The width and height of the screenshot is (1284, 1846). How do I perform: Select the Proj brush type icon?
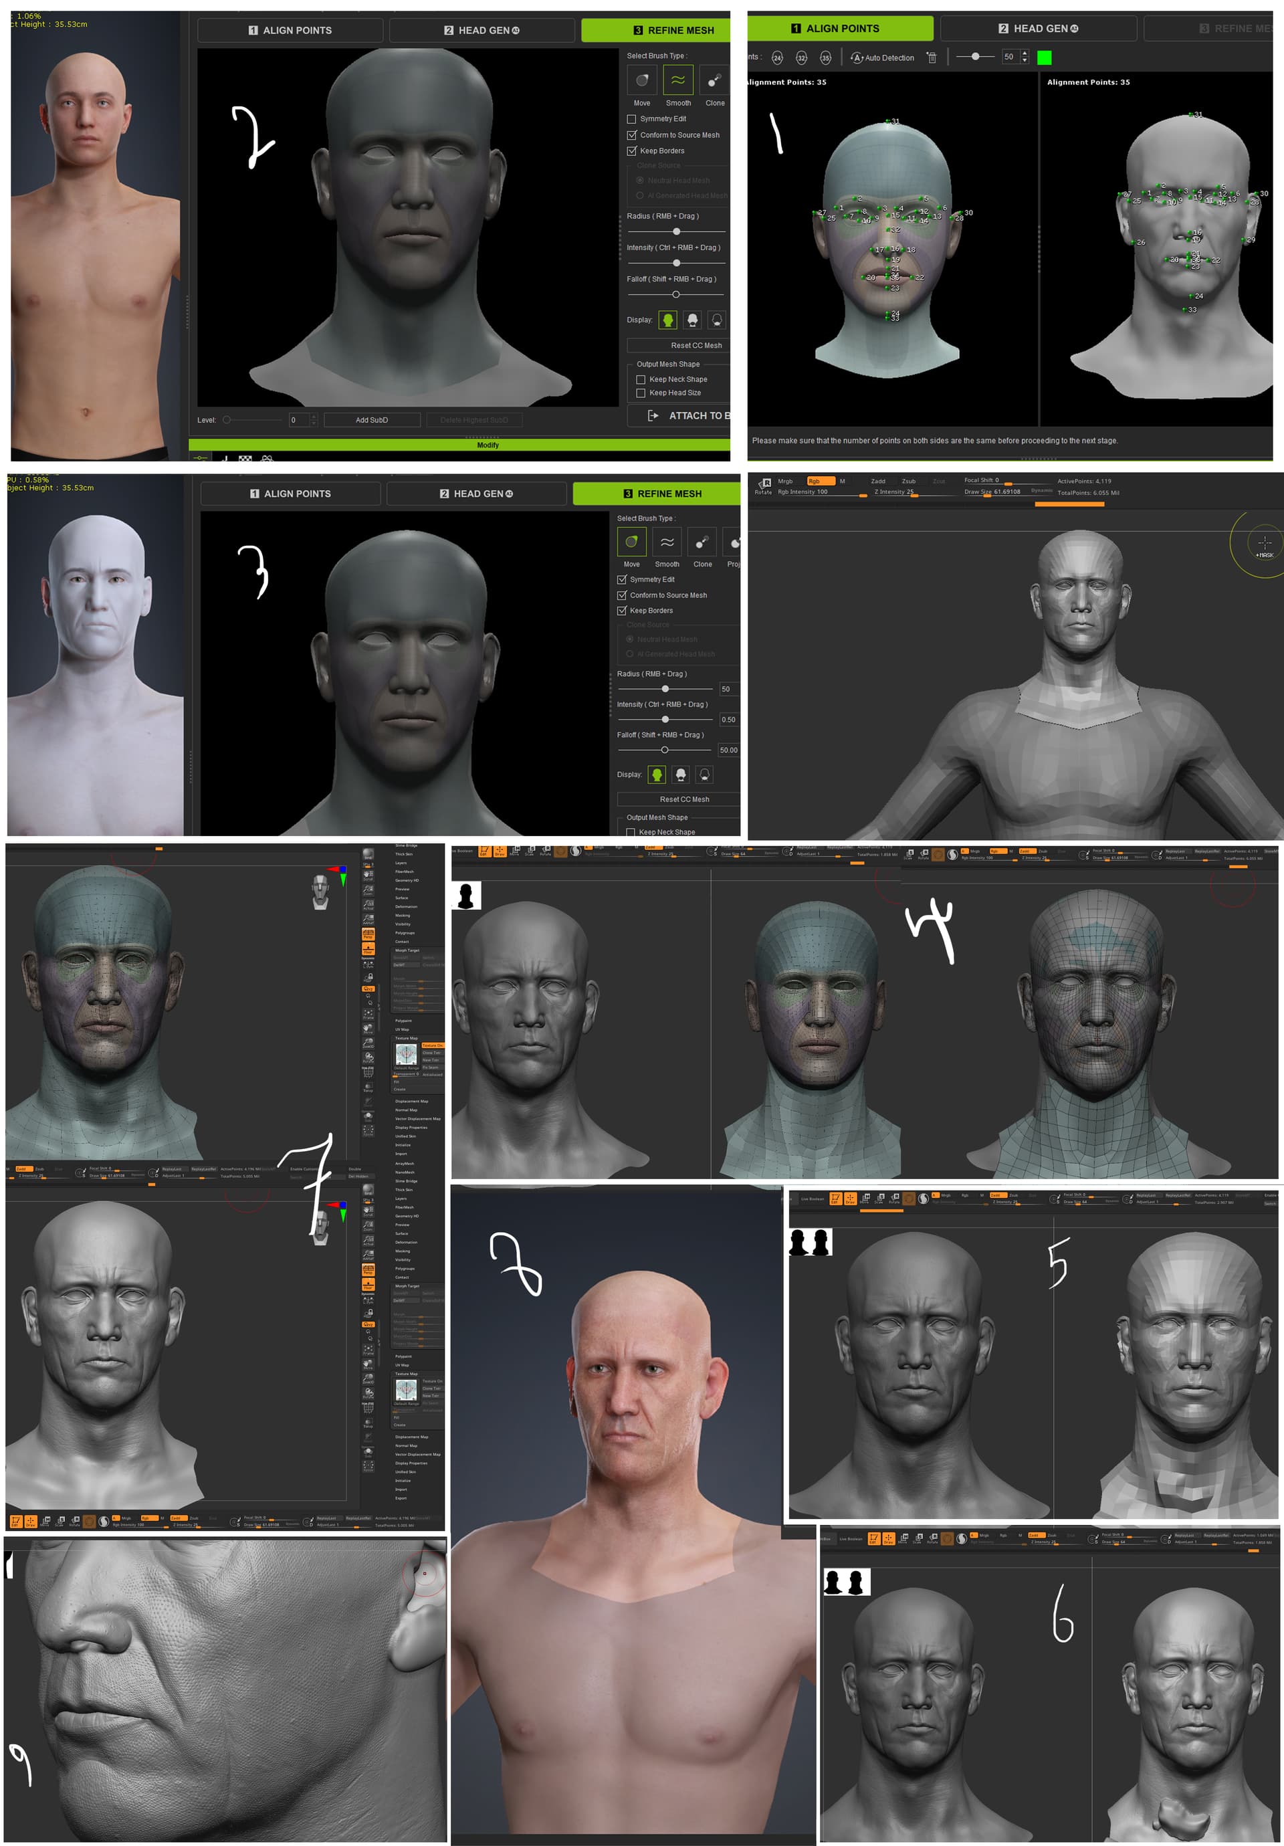733,542
